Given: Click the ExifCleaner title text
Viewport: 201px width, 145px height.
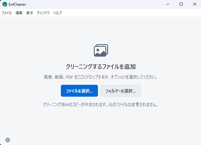Looking at the screenshot, I should [x=17, y=4].
